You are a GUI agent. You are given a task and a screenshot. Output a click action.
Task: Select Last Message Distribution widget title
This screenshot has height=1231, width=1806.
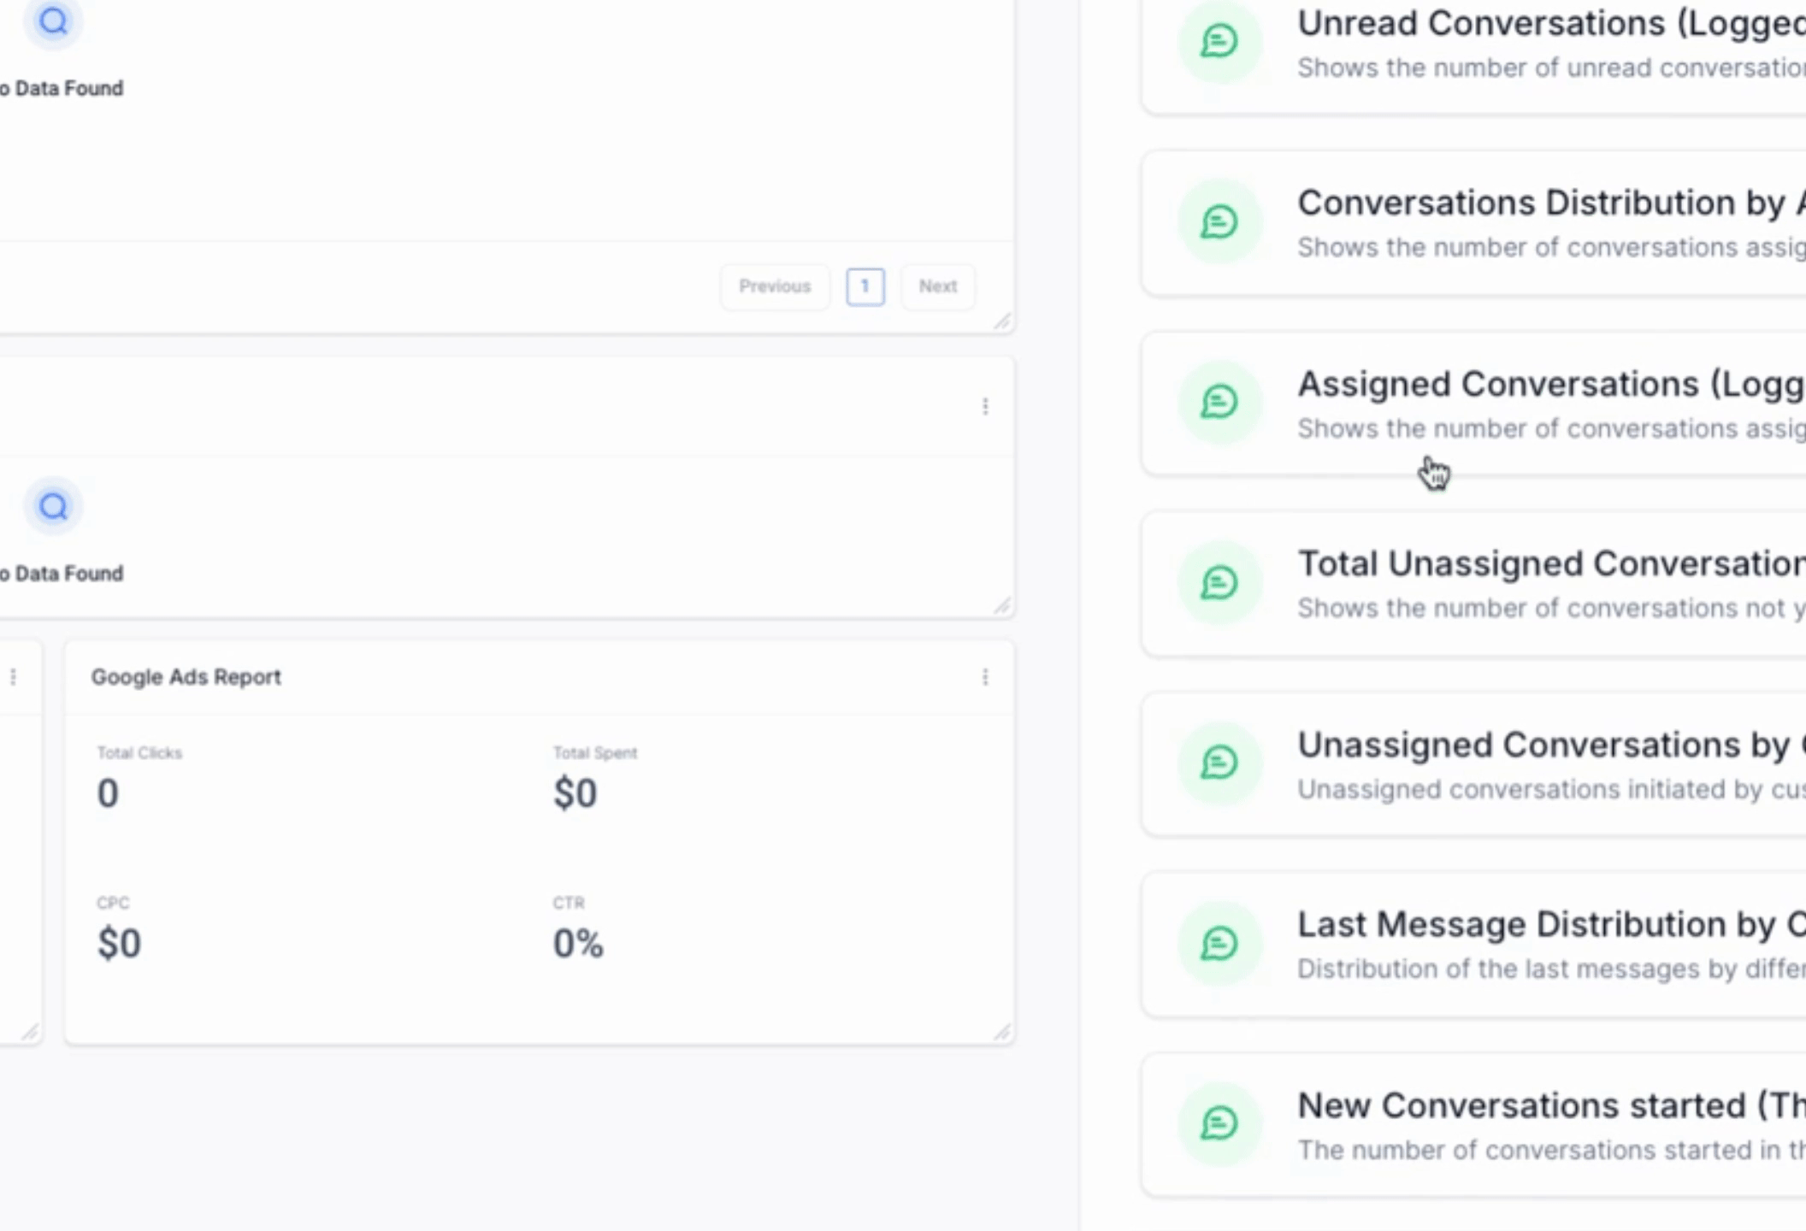pos(1549,925)
